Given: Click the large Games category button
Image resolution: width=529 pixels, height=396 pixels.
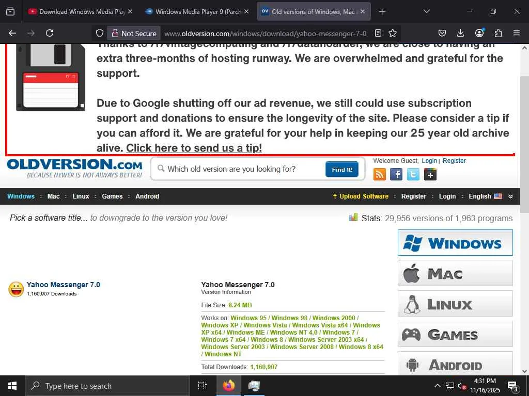Looking at the screenshot, I should coord(455,334).
